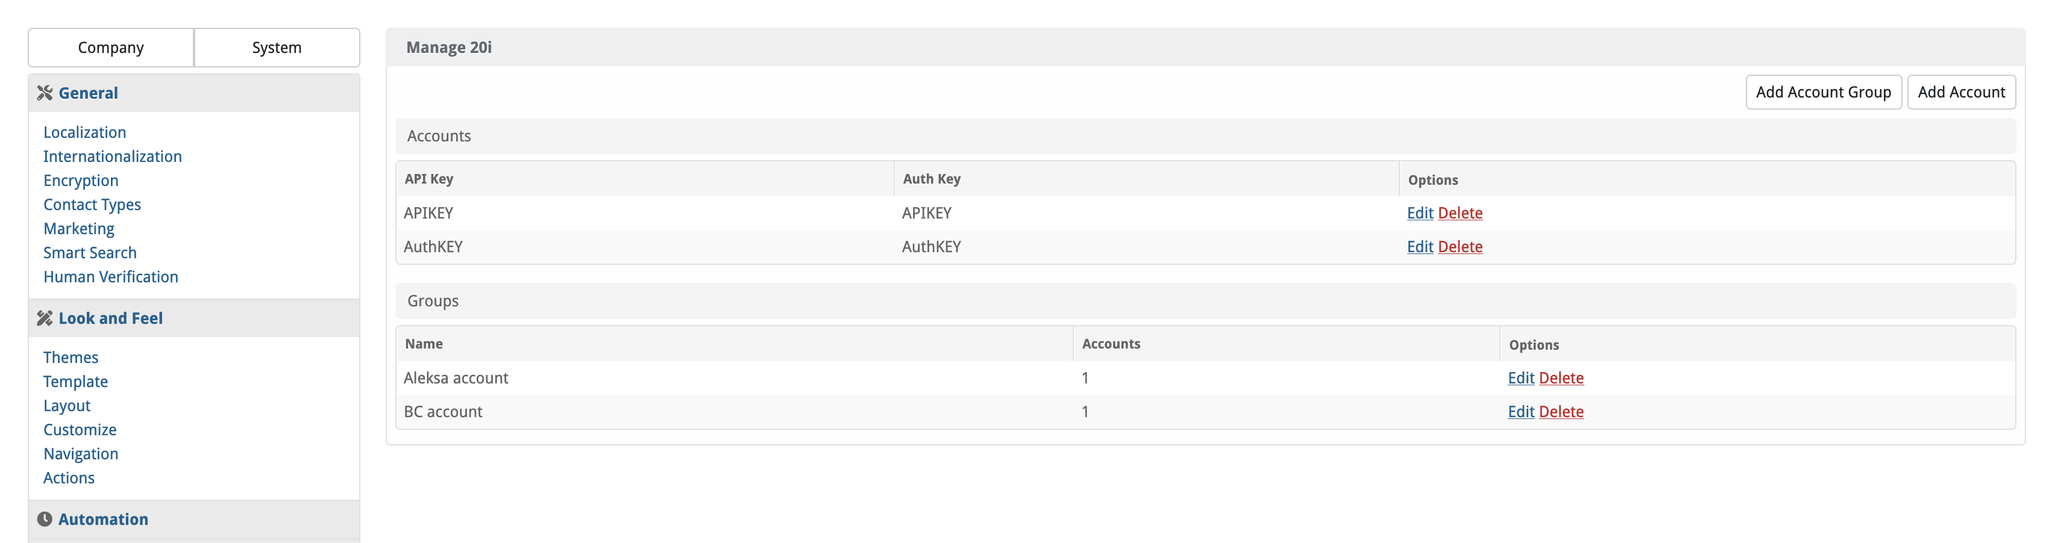The height and width of the screenshot is (543, 2049).
Task: Click the Automation clock icon
Action: 45,519
